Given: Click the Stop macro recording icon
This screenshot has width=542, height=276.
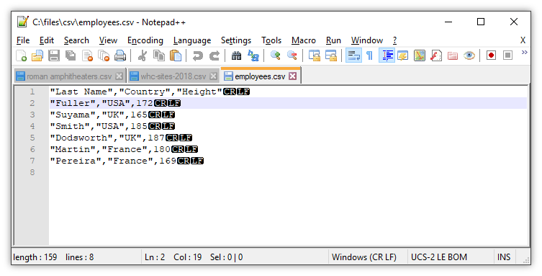Looking at the screenshot, I should [507, 55].
